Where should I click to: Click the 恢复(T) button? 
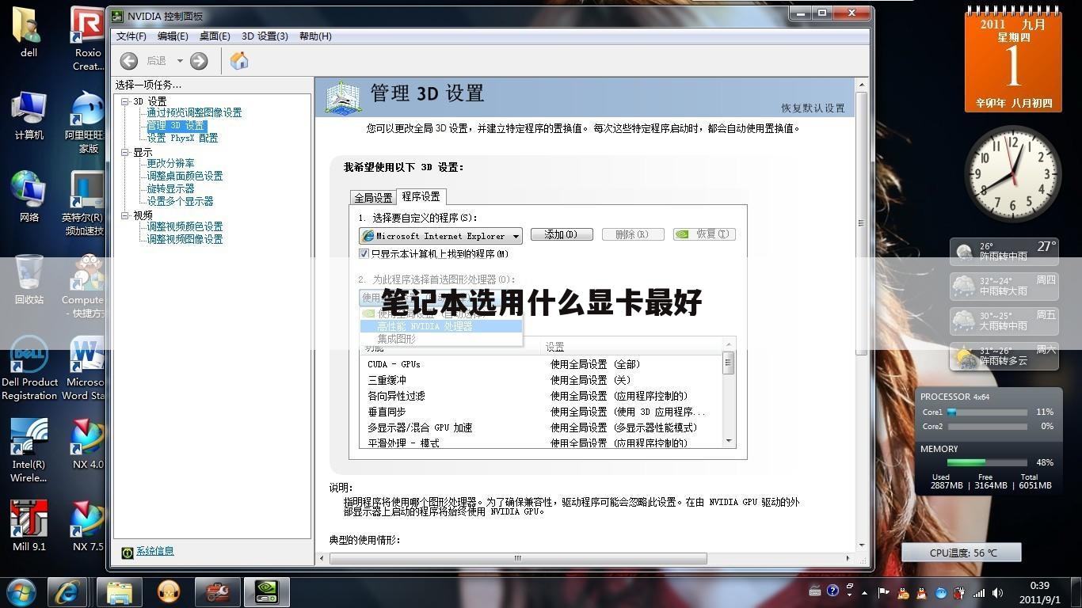704,234
